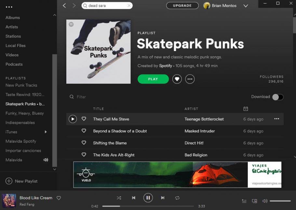
Task: Skip to the previous track
Action: (133, 198)
